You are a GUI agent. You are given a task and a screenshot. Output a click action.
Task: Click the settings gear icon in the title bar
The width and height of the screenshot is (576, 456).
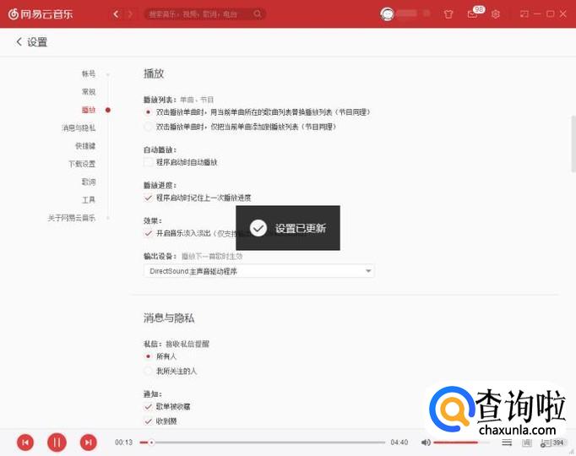point(496,14)
